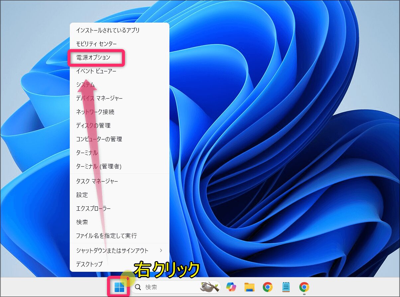Choose ファイル名を指定して実行
The width and height of the screenshot is (400, 297).
coord(106,236)
